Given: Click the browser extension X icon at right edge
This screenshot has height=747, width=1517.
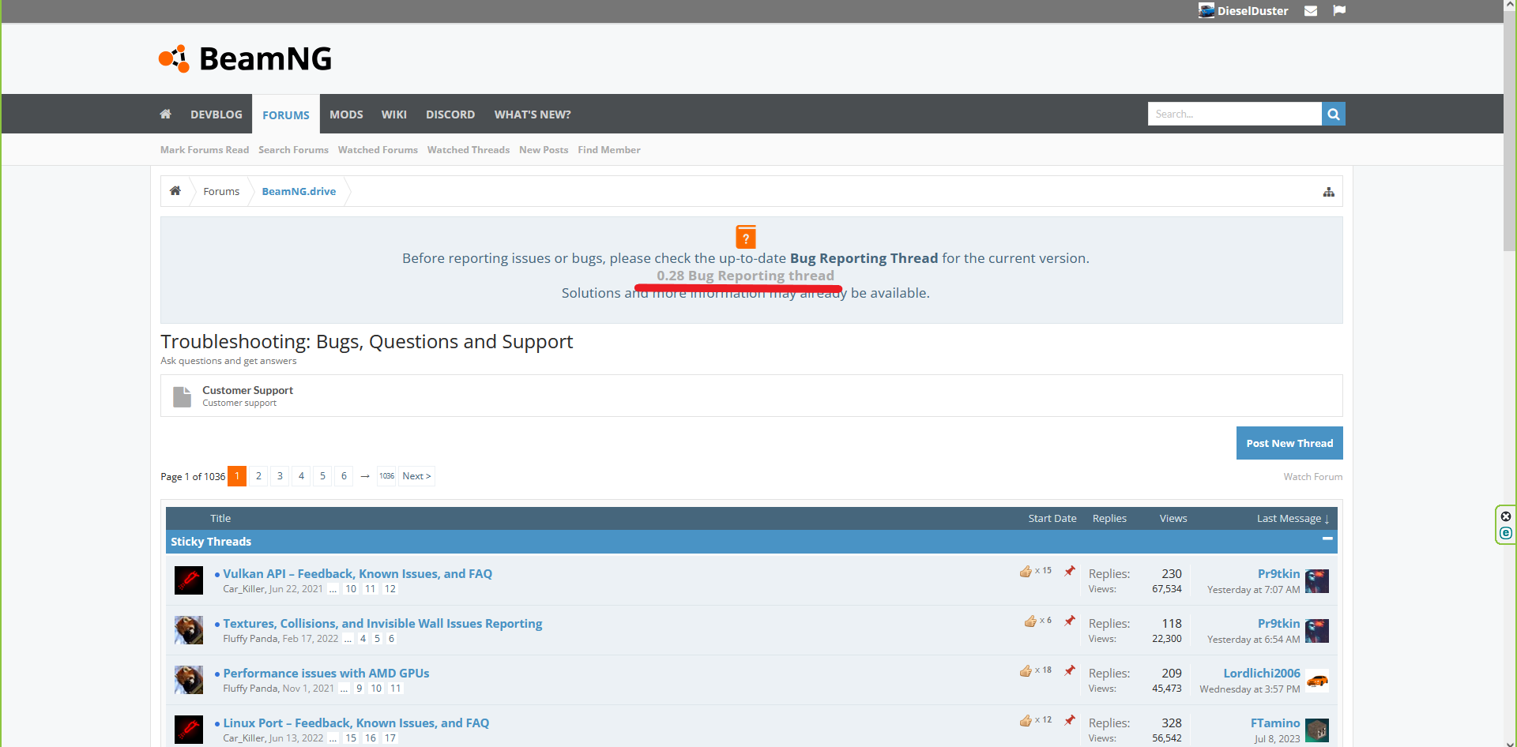Looking at the screenshot, I should coord(1506,516).
